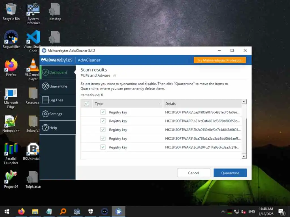
Task: Open the Help sidebar section
Action: coord(58,128)
